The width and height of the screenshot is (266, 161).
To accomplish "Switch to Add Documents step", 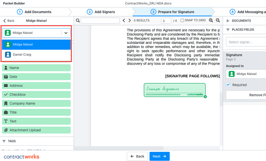I will coord(34,12).
